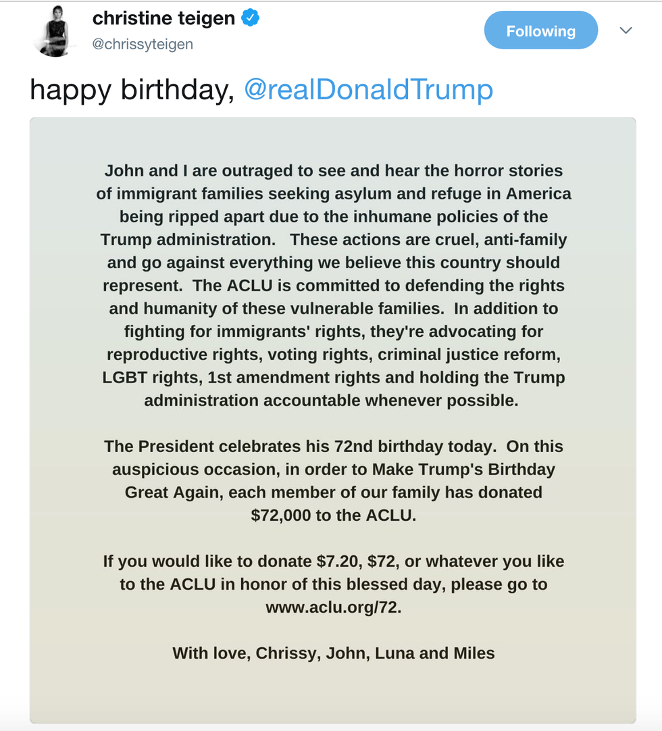
Task: Click the 'reproductive rights, voting rights' line
Action: [x=333, y=355]
